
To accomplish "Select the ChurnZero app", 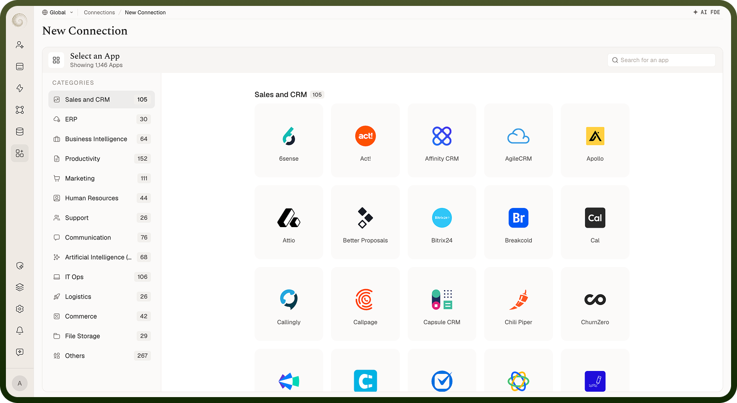I will tap(595, 304).
